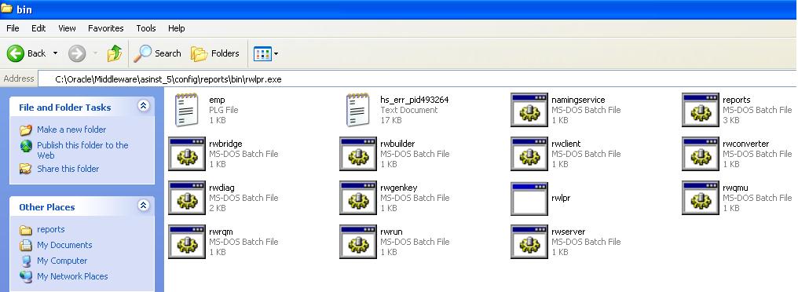This screenshot has height=292, width=798.
Task: Go to the My Documents link
Action: point(64,245)
